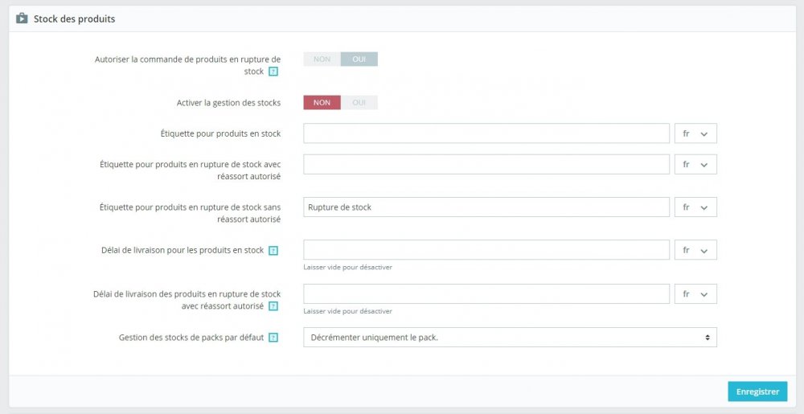804x414 pixels.
Task: Open language dropdown for in-stock label
Action: coord(695,133)
